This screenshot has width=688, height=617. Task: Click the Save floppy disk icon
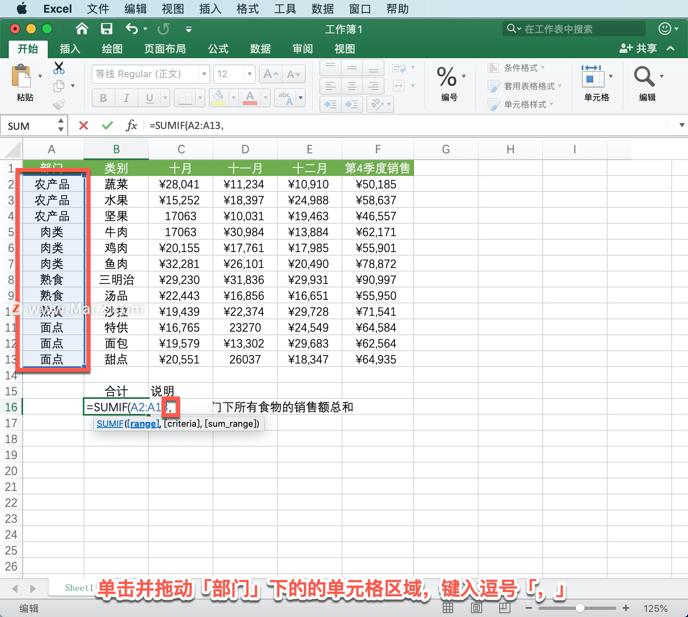tap(107, 29)
